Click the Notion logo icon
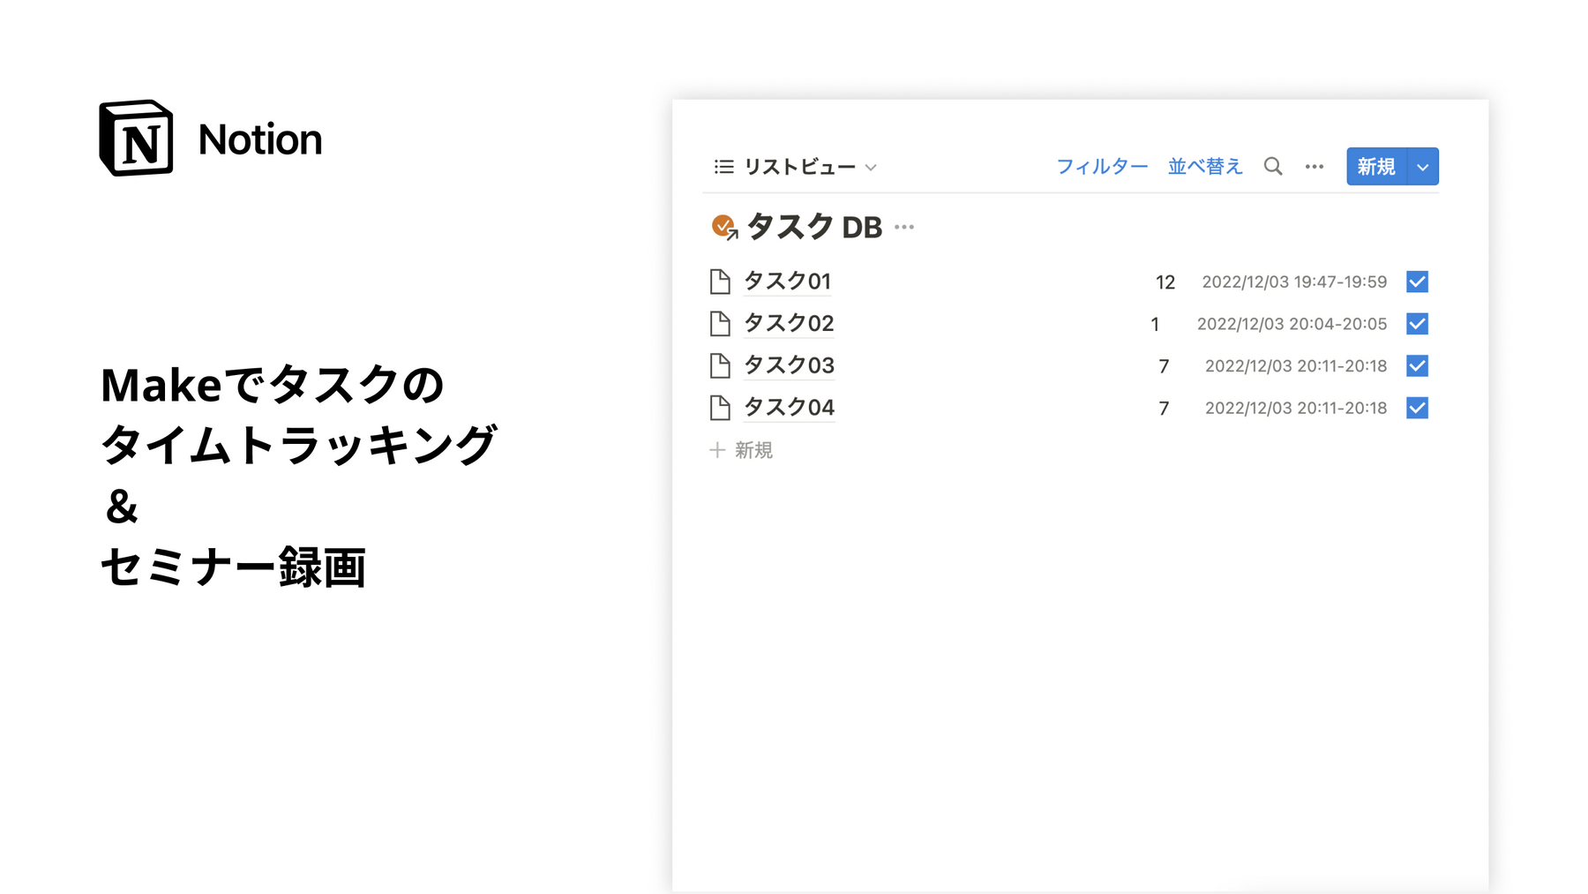 136,139
